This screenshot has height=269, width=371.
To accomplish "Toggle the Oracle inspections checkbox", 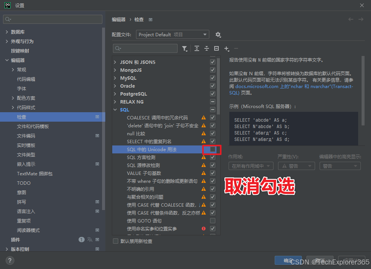I will (213, 86).
